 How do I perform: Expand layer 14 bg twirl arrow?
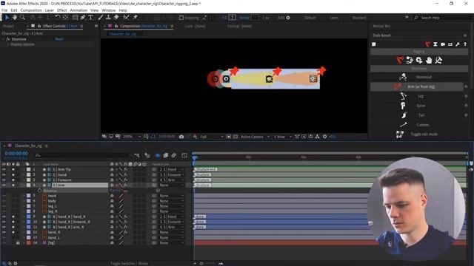(24, 243)
